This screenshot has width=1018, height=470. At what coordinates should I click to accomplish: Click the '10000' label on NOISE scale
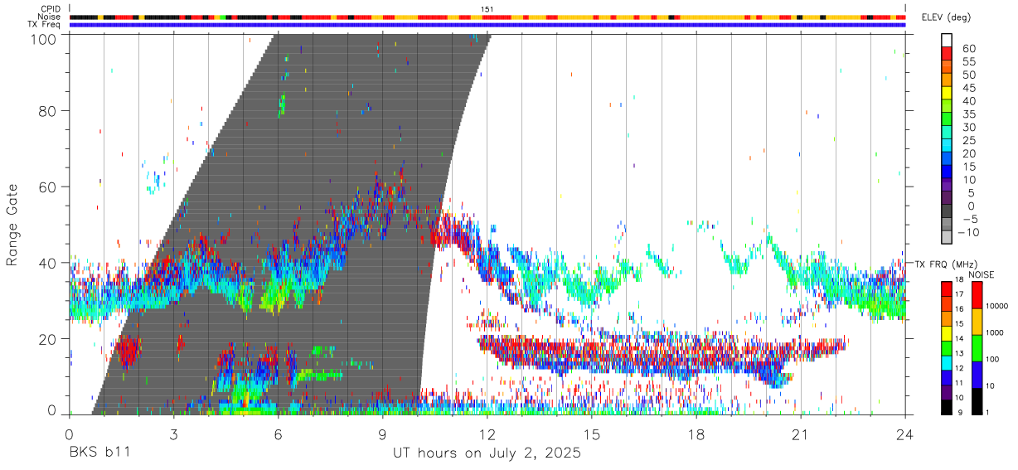click(x=995, y=306)
